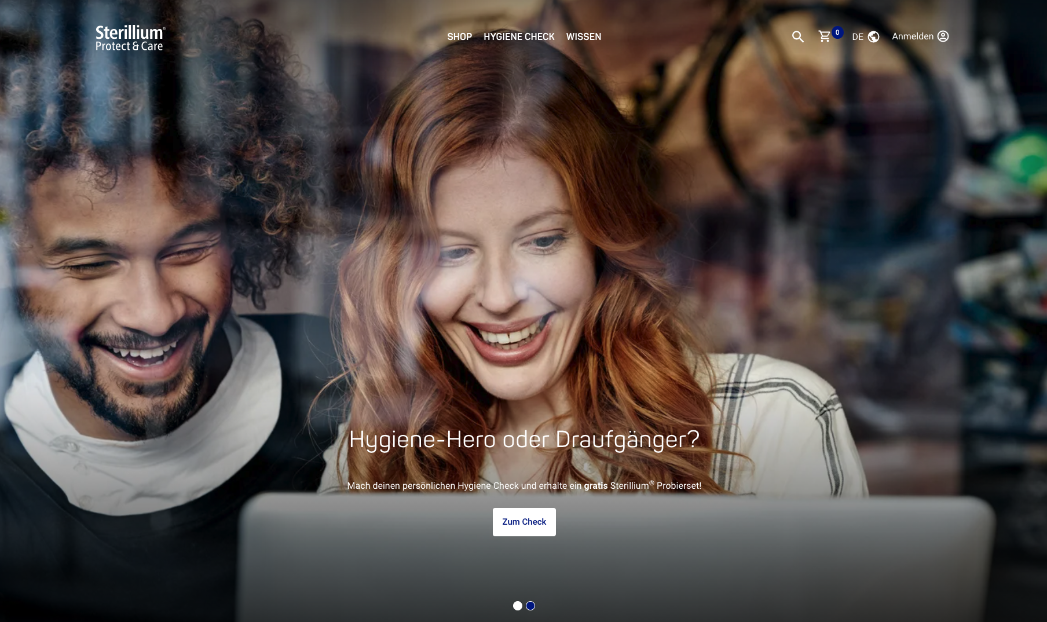Image resolution: width=1047 pixels, height=622 pixels.
Task: Switch to the second carousel slide dot
Action: [530, 606]
